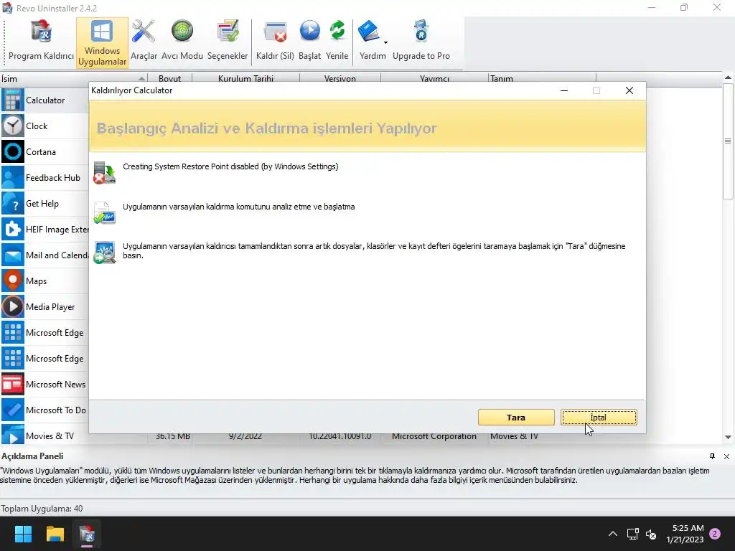Select Windows Uygulamalar toolbar button
Viewport: 735px width, 551px height.
pyautogui.click(x=102, y=42)
